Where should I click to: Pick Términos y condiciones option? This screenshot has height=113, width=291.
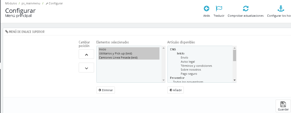196,66
